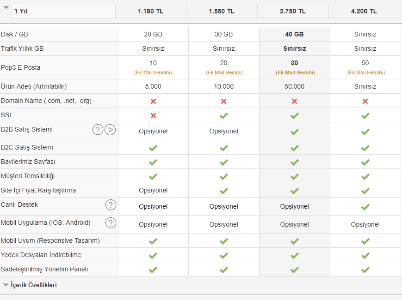This screenshot has width=402, height=300.
Task: Play the B2B Satış Sistemi video icon
Action: coord(110,130)
